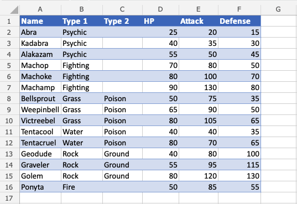Image resolution: width=297 pixels, height=204 pixels.
Task: Click the select-all triangle corner icon
Action: pos(14,10)
